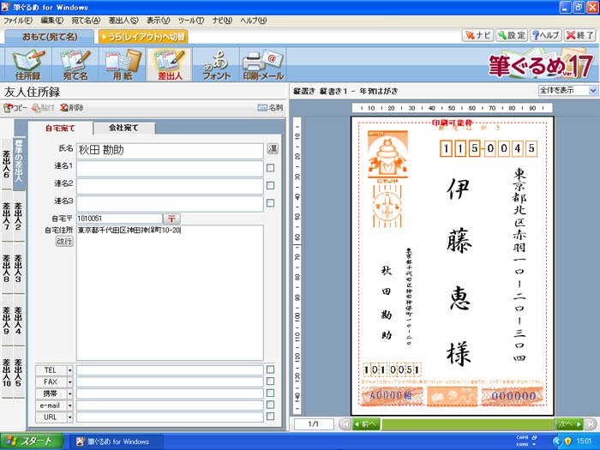Open the 住所録 address book tool
This screenshot has width=600, height=450.
27,65
